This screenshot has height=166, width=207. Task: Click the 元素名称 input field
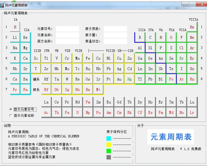pos(67,35)
